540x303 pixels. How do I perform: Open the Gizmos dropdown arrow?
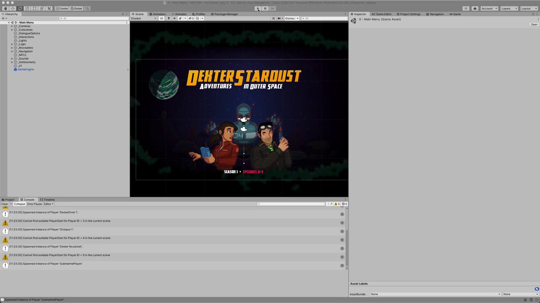click(297, 19)
